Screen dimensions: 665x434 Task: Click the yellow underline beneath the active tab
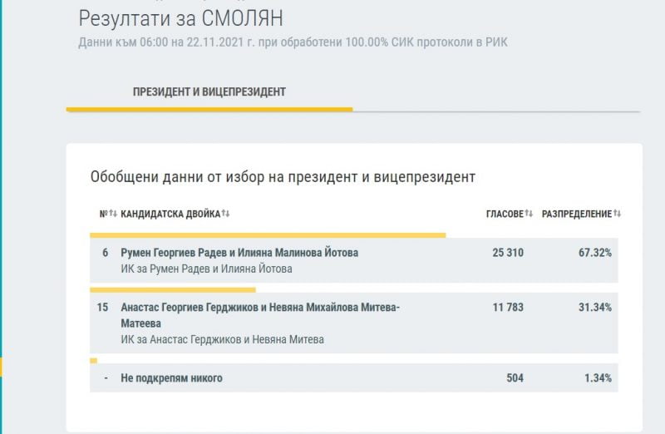tap(209, 110)
